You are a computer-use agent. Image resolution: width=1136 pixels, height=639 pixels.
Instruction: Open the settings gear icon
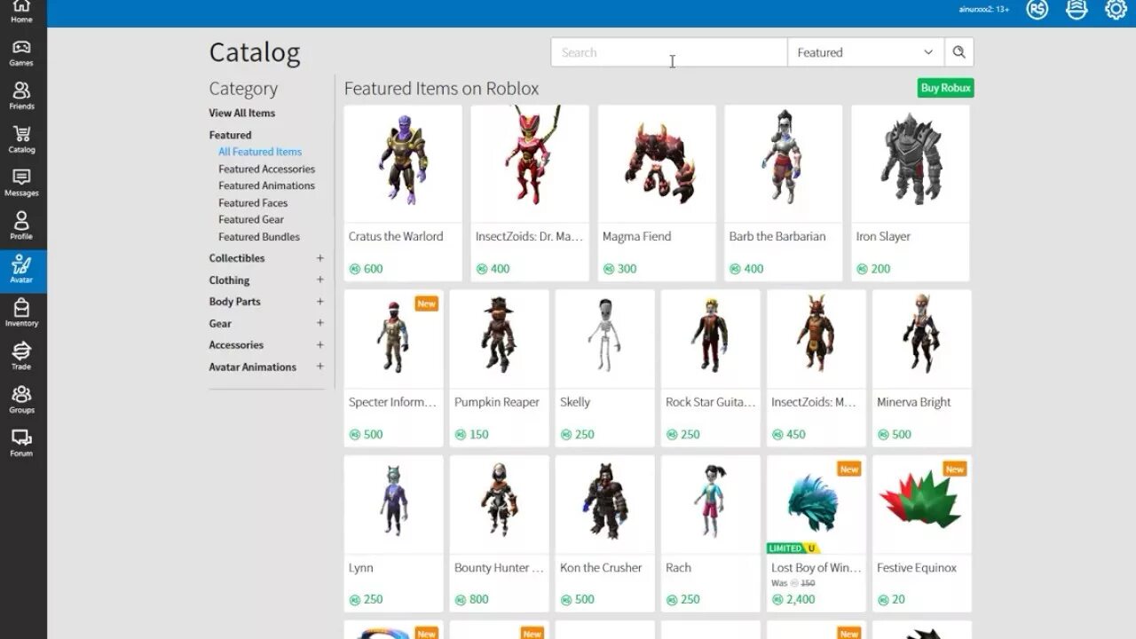(x=1116, y=10)
